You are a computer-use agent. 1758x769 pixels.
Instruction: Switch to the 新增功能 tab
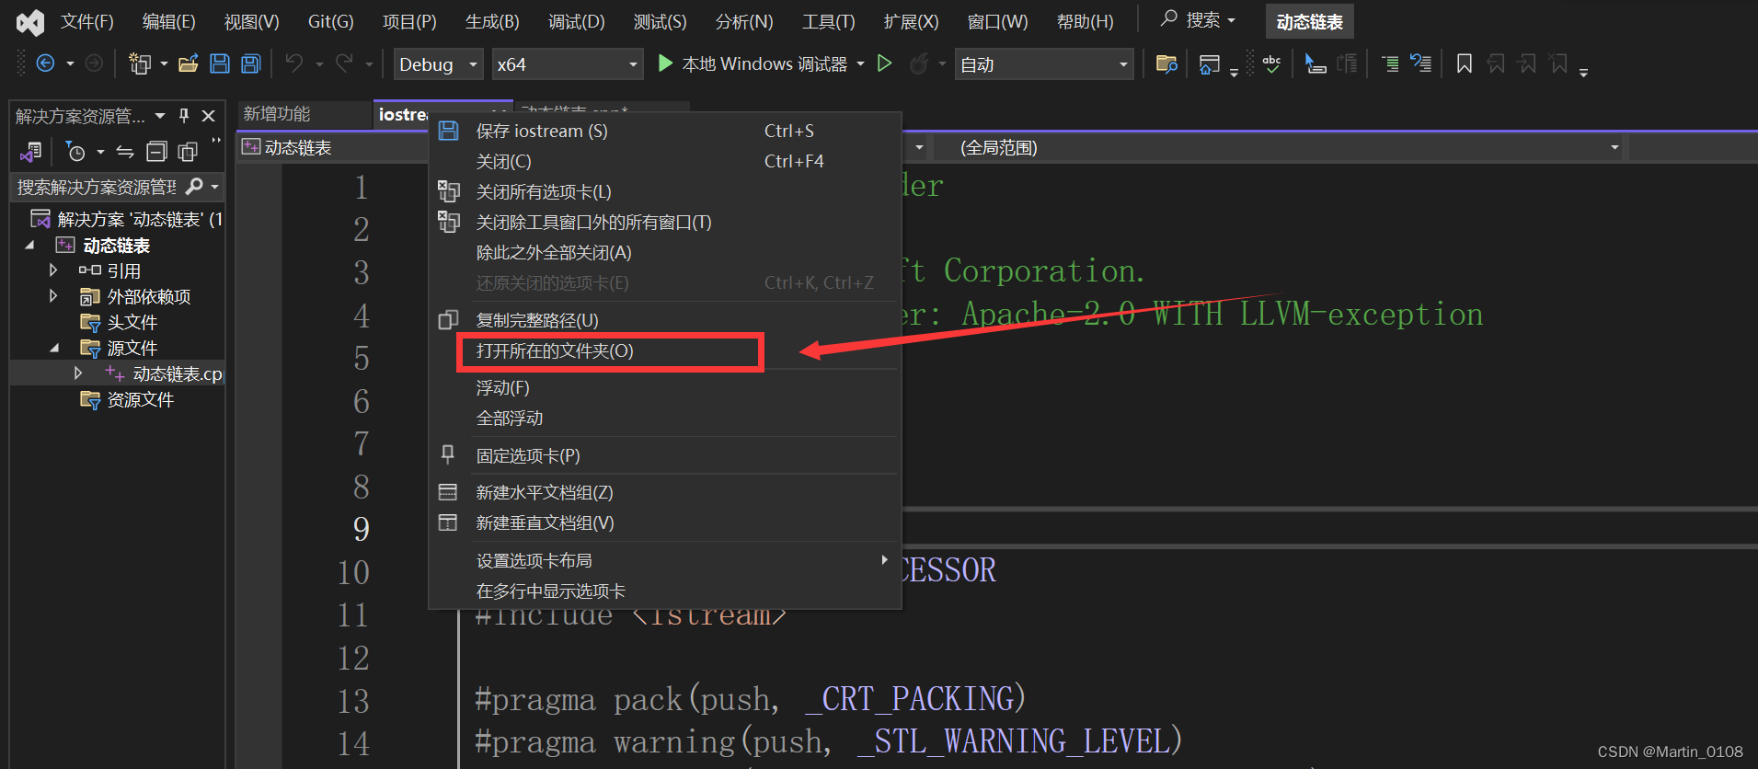(277, 114)
